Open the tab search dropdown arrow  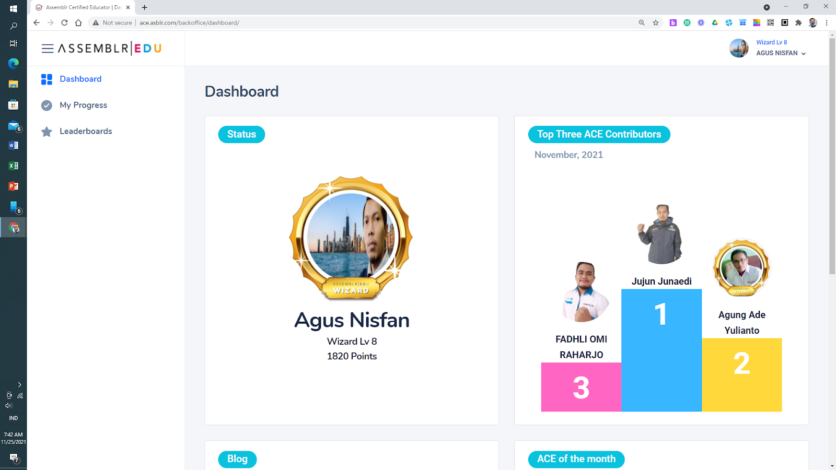coord(767,7)
